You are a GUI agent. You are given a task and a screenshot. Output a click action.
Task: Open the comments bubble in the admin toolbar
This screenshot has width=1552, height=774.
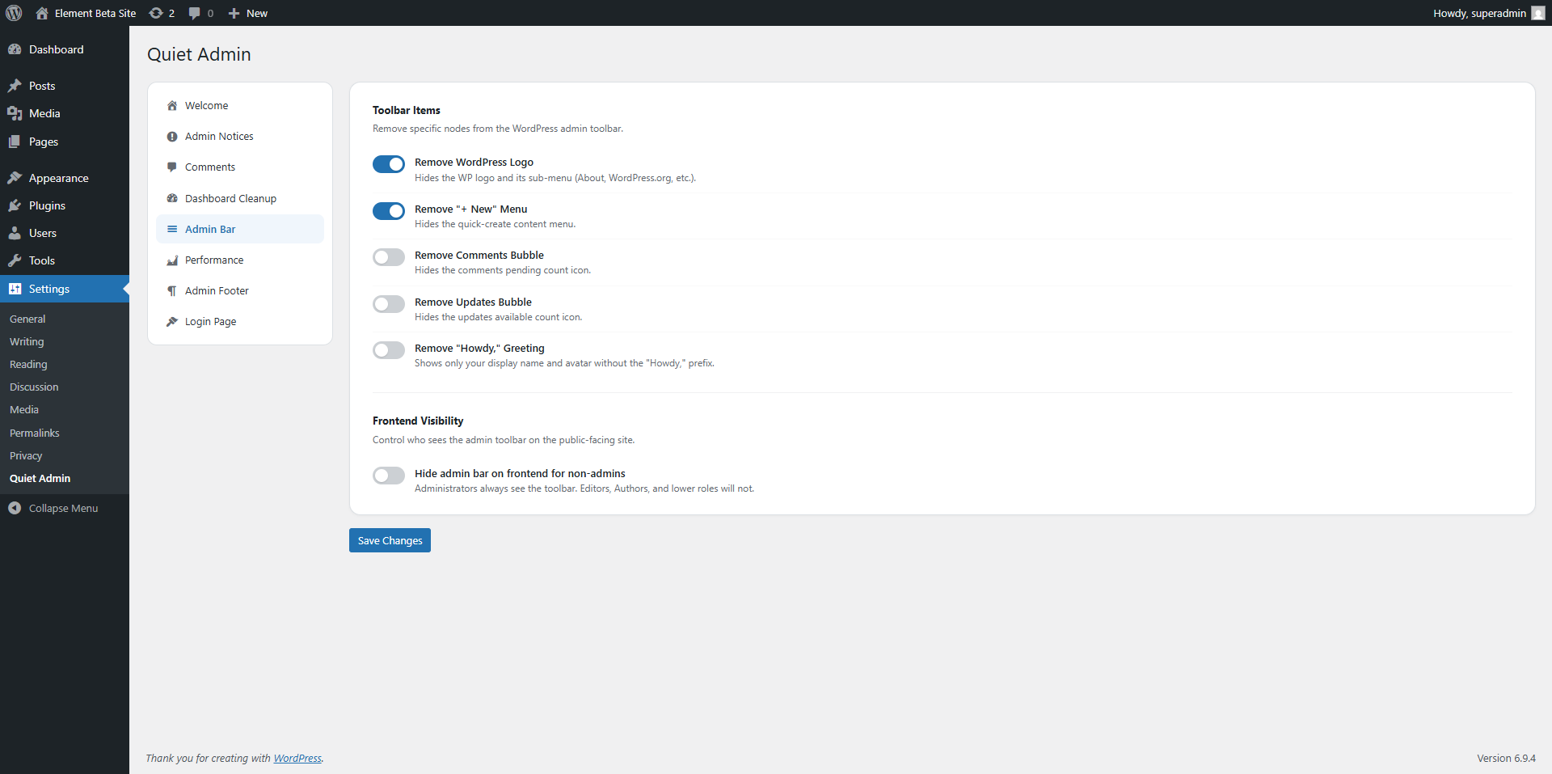click(195, 13)
